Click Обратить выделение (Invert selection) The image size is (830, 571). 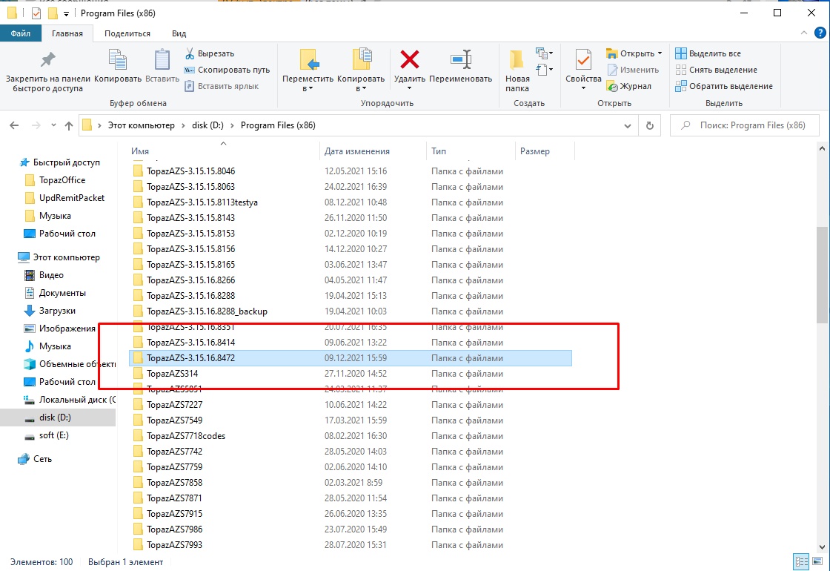(724, 86)
